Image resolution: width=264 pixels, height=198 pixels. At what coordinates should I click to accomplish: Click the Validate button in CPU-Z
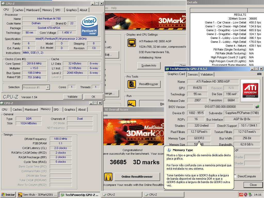[72, 97]
